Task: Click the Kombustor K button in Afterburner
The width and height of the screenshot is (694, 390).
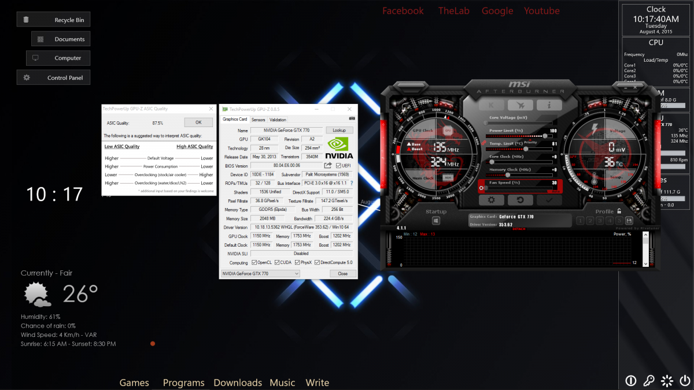Action: (x=492, y=105)
